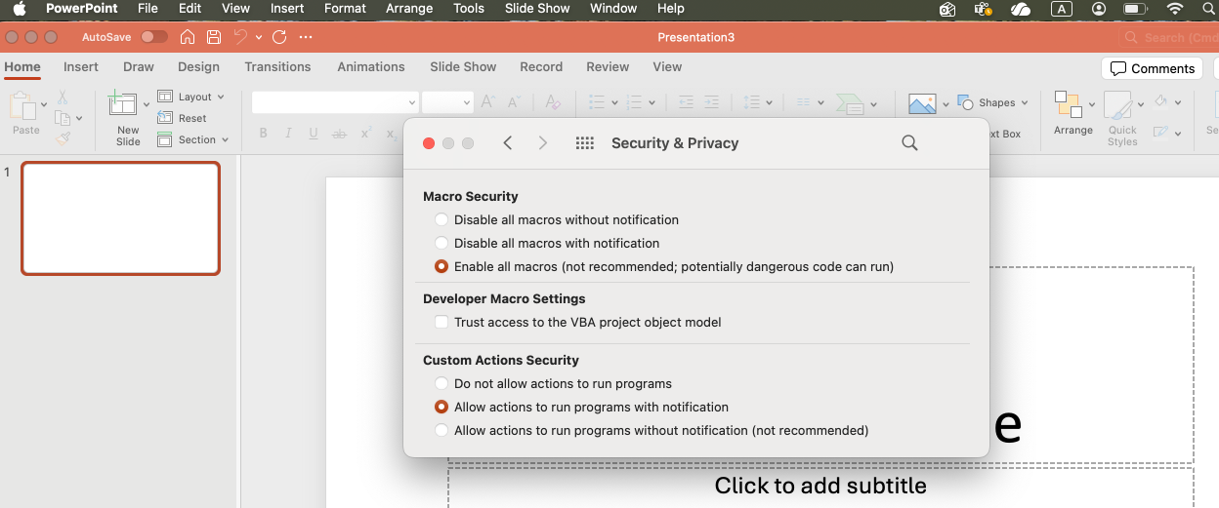Click the Redo icon in title bar
The height and width of the screenshot is (508, 1219).
(x=279, y=37)
